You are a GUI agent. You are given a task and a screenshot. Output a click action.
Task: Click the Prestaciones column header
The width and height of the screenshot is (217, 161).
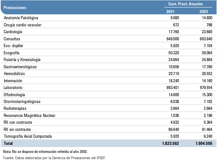tap(15, 7)
